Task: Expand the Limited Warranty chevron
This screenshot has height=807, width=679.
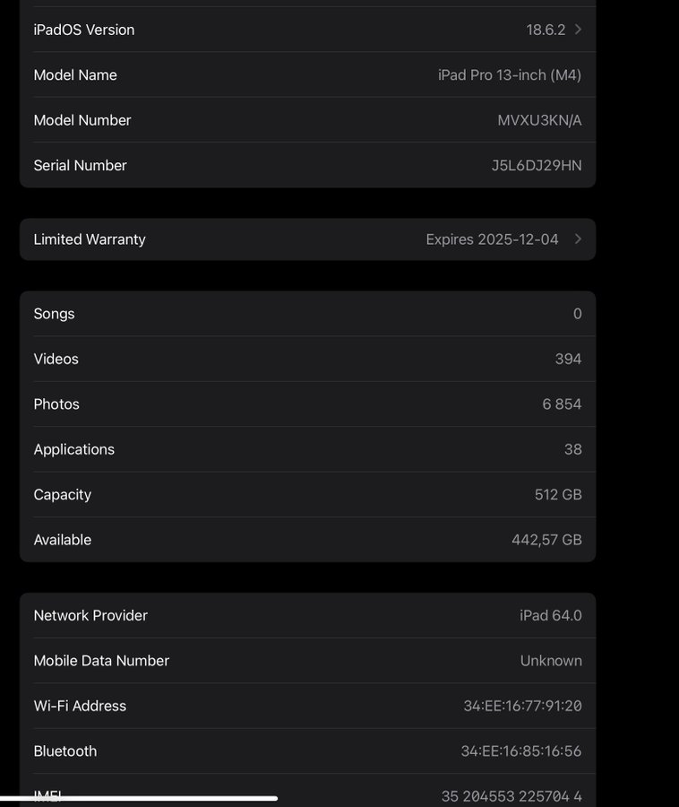Action: tap(578, 239)
